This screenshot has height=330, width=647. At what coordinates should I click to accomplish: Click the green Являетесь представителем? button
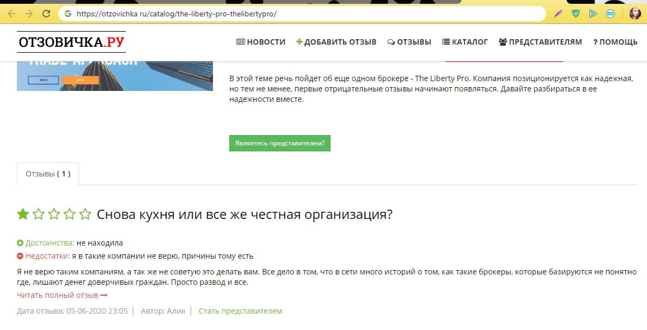tap(280, 143)
